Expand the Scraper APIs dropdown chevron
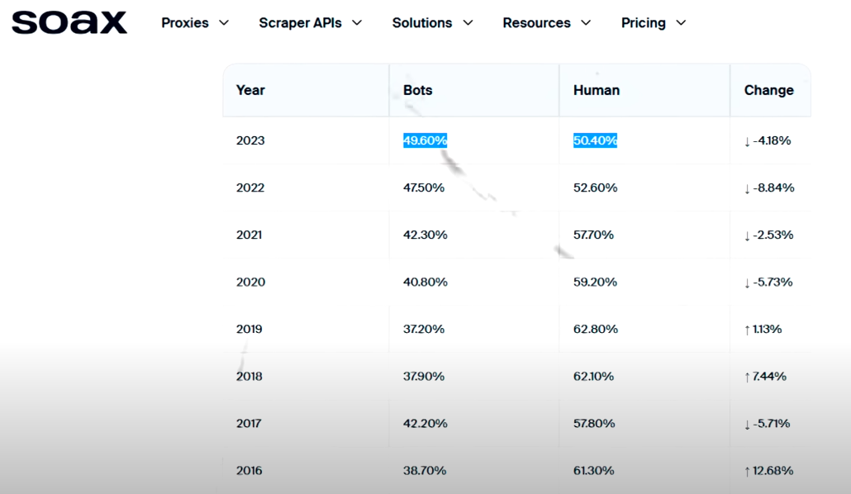The height and width of the screenshot is (494, 851). [x=357, y=23]
